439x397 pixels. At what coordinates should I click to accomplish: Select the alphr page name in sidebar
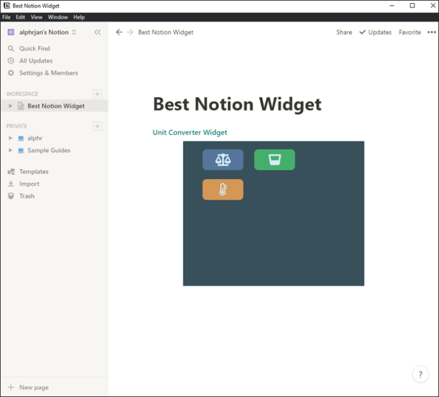pos(35,138)
